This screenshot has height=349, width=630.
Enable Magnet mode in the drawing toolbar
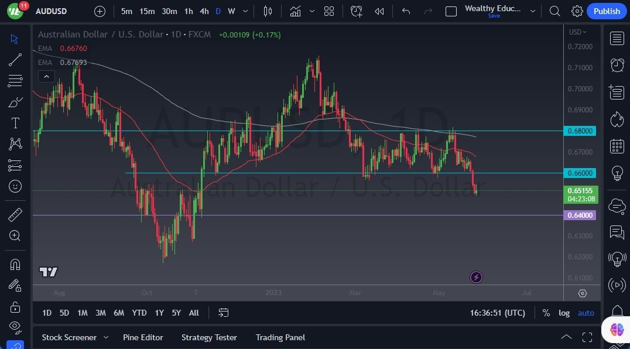(15, 264)
